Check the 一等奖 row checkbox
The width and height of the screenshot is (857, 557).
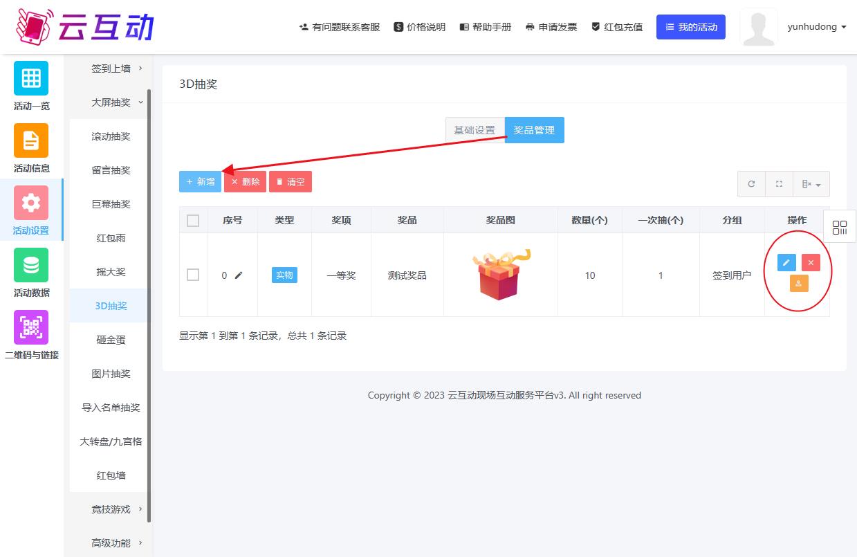(193, 275)
